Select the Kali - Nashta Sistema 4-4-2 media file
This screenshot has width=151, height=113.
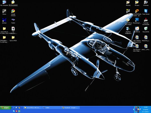point(137,39)
